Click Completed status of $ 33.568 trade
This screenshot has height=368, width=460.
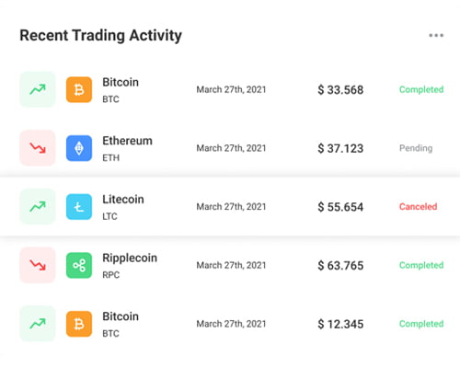pyautogui.click(x=421, y=89)
